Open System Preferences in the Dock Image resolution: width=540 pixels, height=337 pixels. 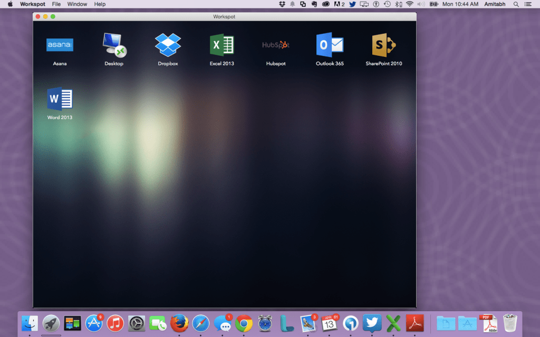coord(137,323)
